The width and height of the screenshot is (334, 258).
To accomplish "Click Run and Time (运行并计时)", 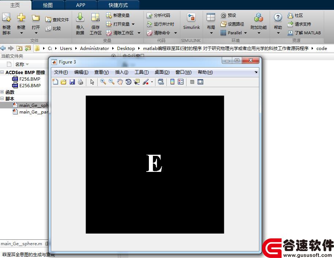I will 160,24.
